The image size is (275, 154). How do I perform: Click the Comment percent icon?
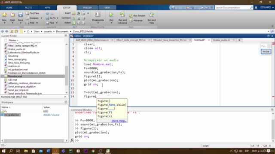74,18
